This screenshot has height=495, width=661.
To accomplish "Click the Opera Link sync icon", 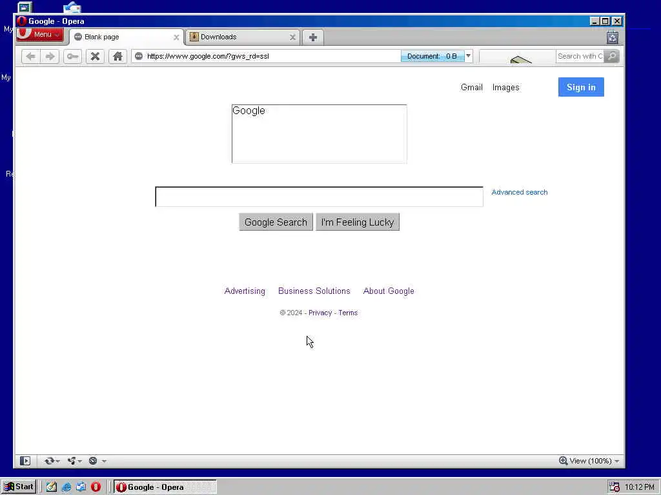I will pyautogui.click(x=49, y=461).
